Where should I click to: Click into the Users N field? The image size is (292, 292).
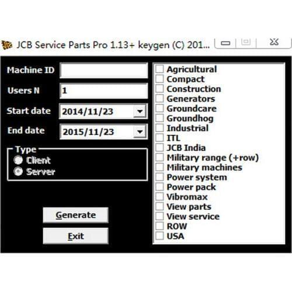coord(104,91)
